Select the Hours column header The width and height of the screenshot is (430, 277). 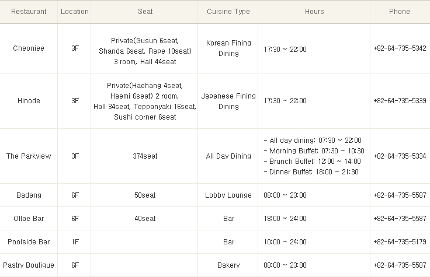(x=314, y=12)
